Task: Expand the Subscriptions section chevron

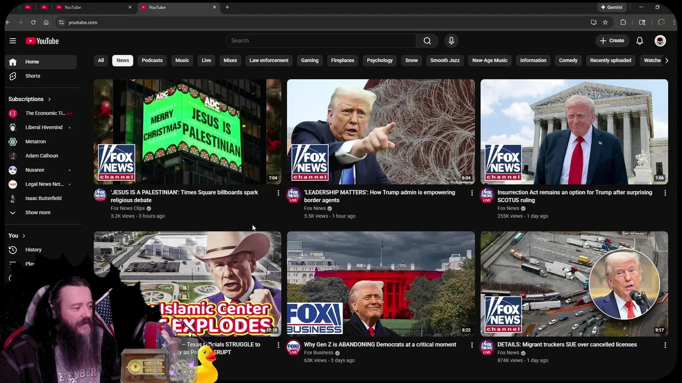Action: (50, 99)
